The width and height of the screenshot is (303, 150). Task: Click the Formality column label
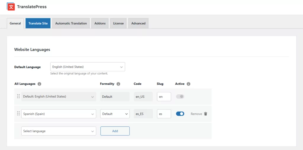coord(107,84)
